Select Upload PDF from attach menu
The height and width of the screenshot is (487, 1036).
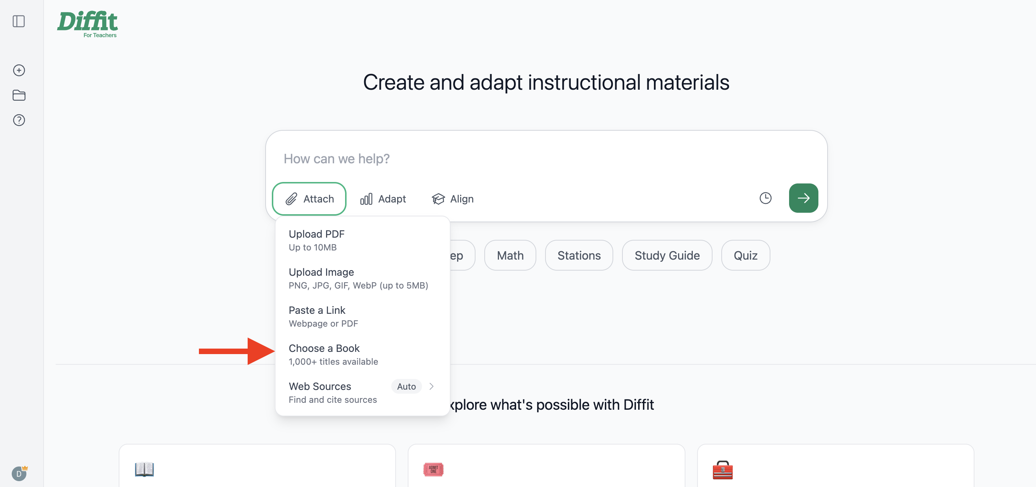point(362,240)
